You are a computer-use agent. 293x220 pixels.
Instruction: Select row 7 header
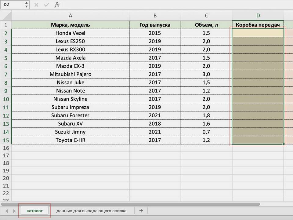tap(6, 74)
